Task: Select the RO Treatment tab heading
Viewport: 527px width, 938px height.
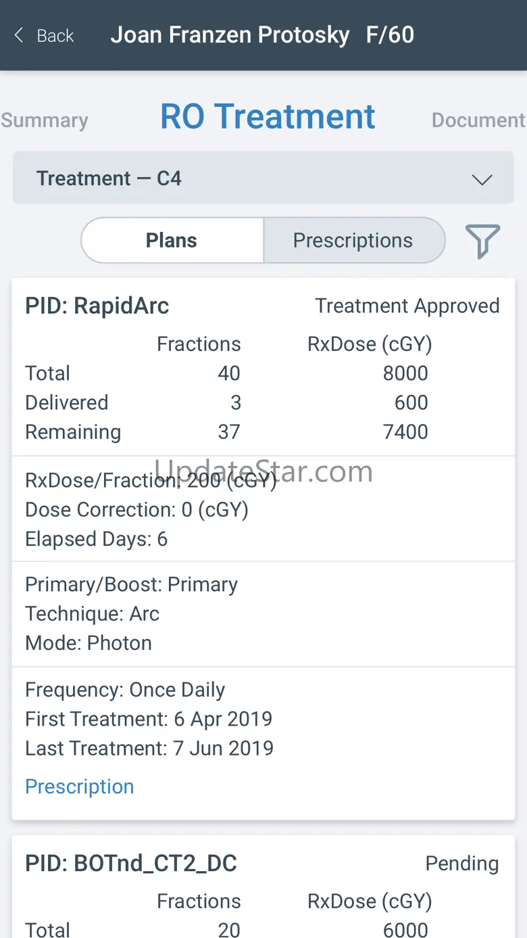Action: (x=268, y=117)
